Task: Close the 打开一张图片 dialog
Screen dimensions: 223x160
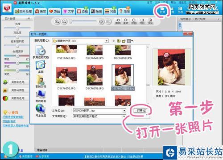Action: (188, 34)
